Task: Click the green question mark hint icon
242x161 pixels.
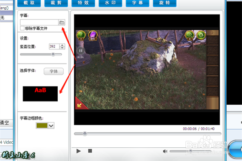Action: click(81, 35)
